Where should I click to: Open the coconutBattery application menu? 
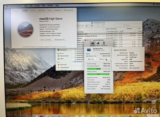pyautogui.click(x=16, y=6)
